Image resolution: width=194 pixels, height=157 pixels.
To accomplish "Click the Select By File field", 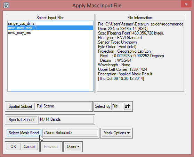I will pos(117,106).
